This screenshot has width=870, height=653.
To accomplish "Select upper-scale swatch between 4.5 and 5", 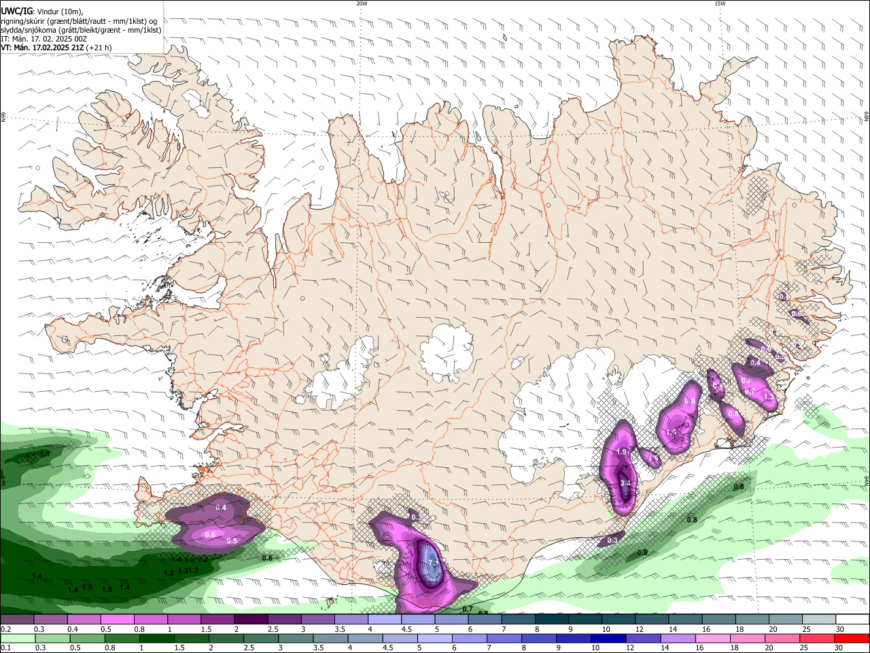I will point(419,619).
